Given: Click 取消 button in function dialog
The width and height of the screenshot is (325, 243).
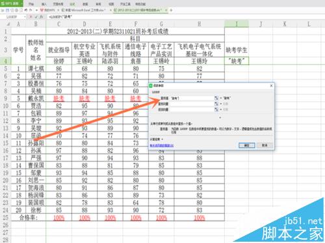Looking at the screenshot, I should (265, 145).
